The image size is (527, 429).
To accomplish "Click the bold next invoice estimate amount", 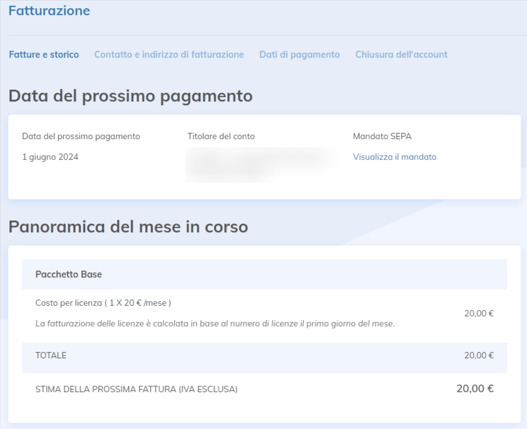I will pos(475,389).
